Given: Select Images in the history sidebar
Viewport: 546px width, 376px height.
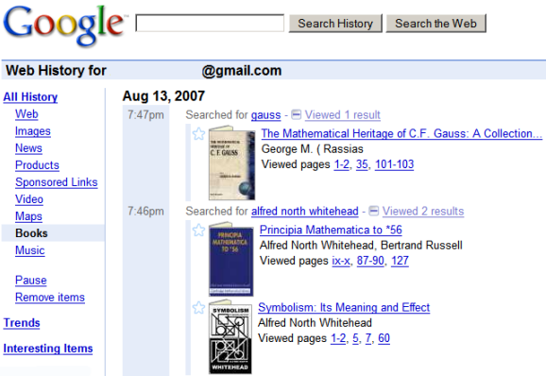Looking at the screenshot, I should coord(33,131).
